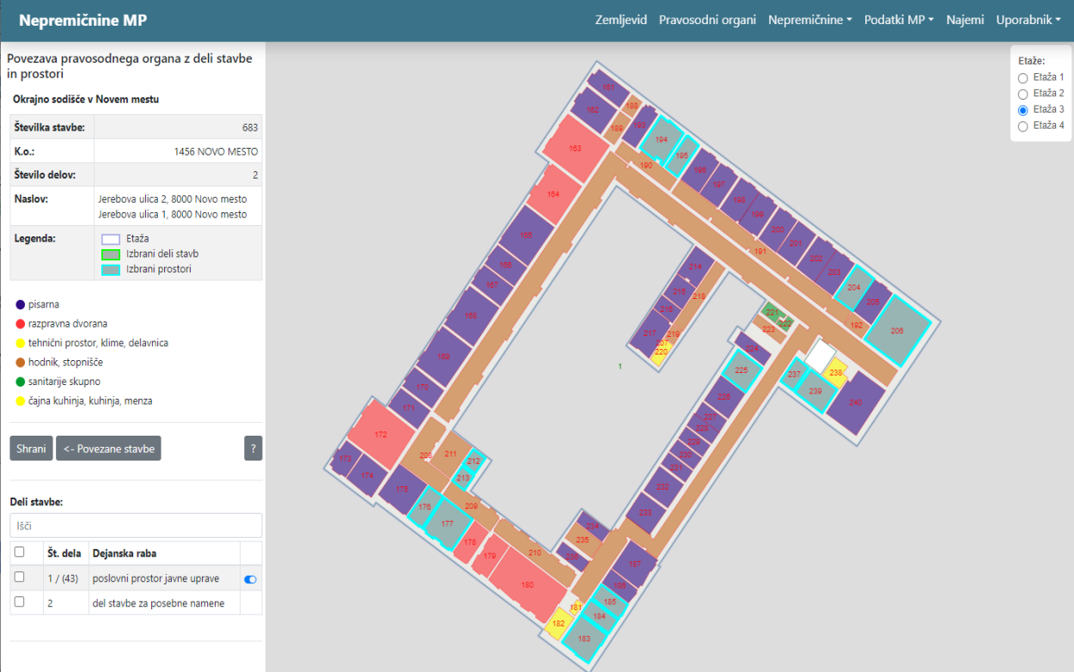Select office room 162 on the plan

click(x=592, y=110)
